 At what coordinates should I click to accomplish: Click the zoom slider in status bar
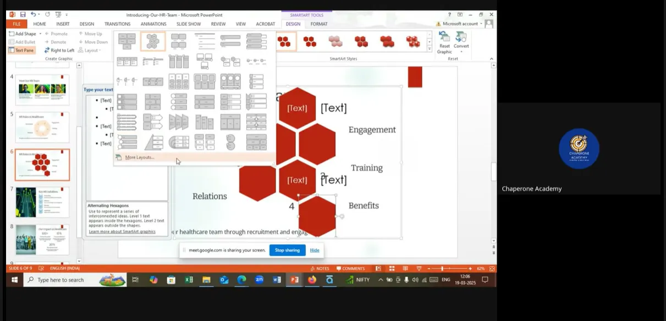click(x=442, y=269)
